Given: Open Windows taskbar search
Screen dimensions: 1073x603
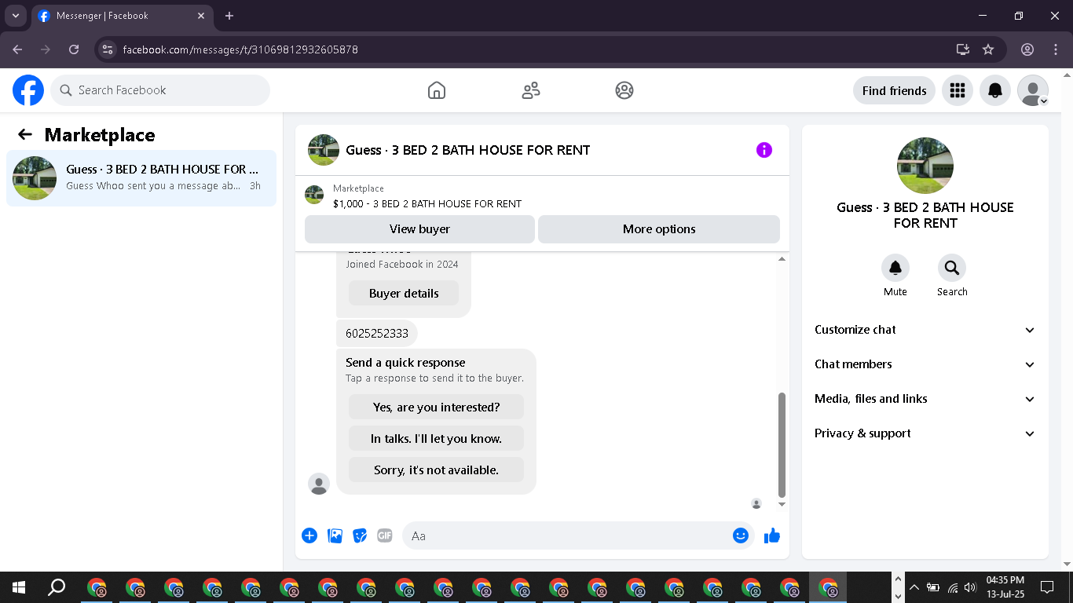Looking at the screenshot, I should pyautogui.click(x=57, y=587).
